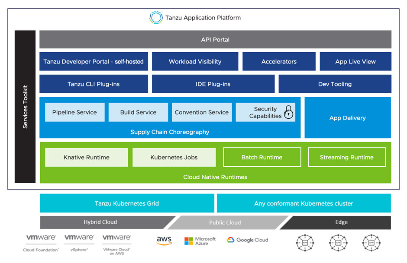Click the Pipeline Service box

point(74,112)
